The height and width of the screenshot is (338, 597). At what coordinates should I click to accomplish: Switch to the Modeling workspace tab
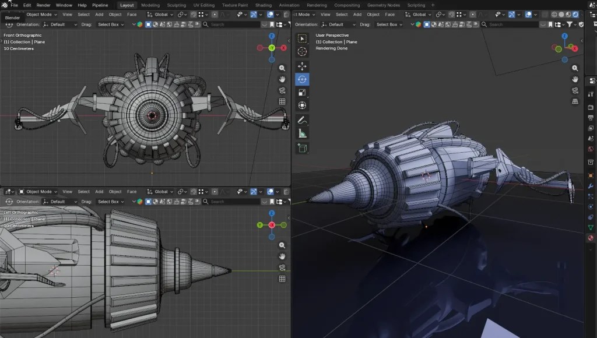click(x=150, y=5)
